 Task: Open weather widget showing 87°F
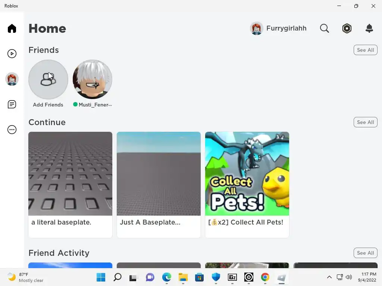25,277
